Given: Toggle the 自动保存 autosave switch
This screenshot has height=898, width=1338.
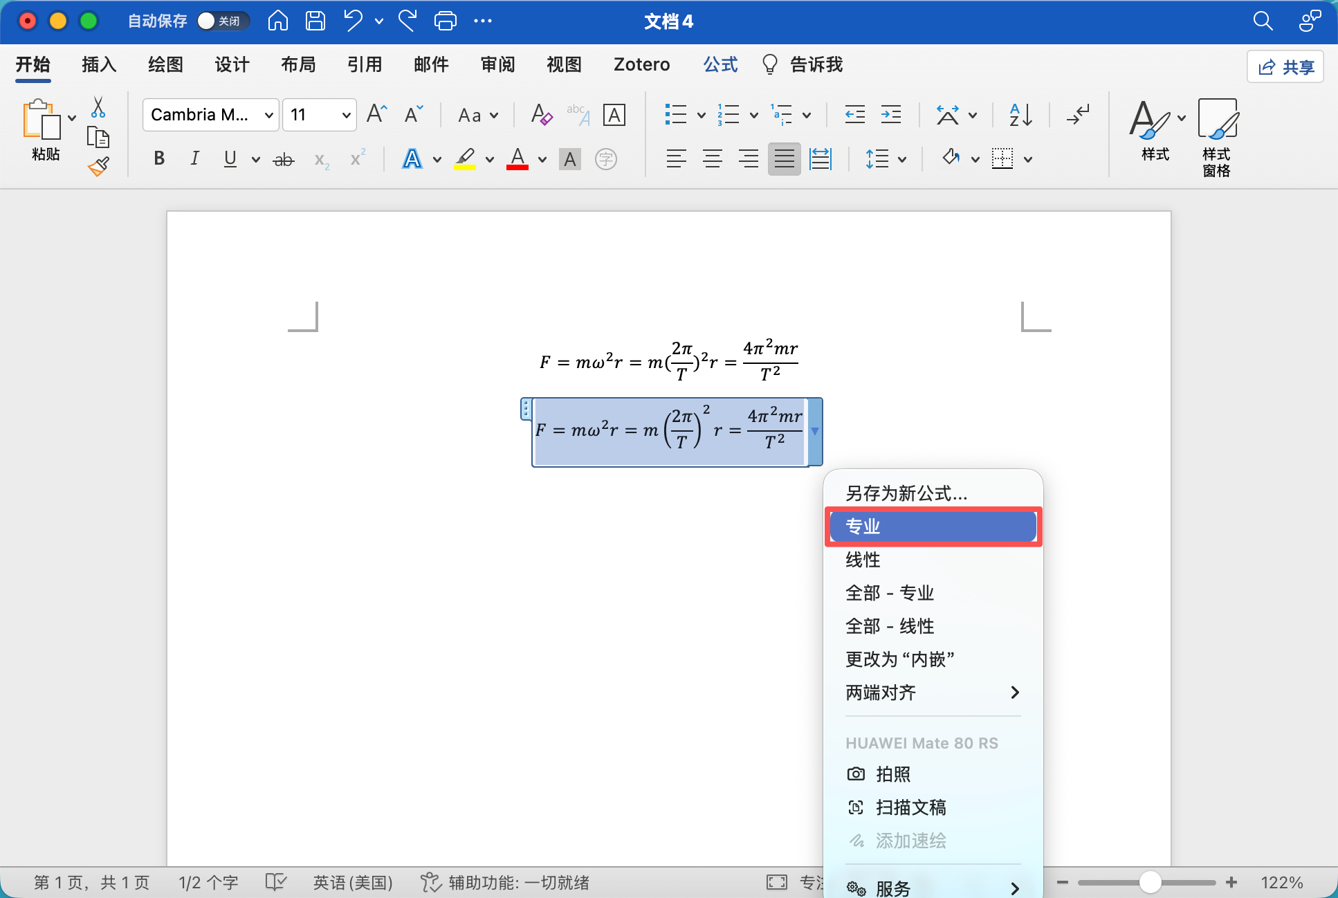Looking at the screenshot, I should click(222, 21).
